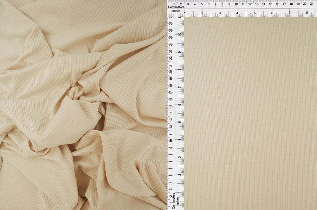Click the 'Inches' label on the top ruler

click(x=176, y=11)
